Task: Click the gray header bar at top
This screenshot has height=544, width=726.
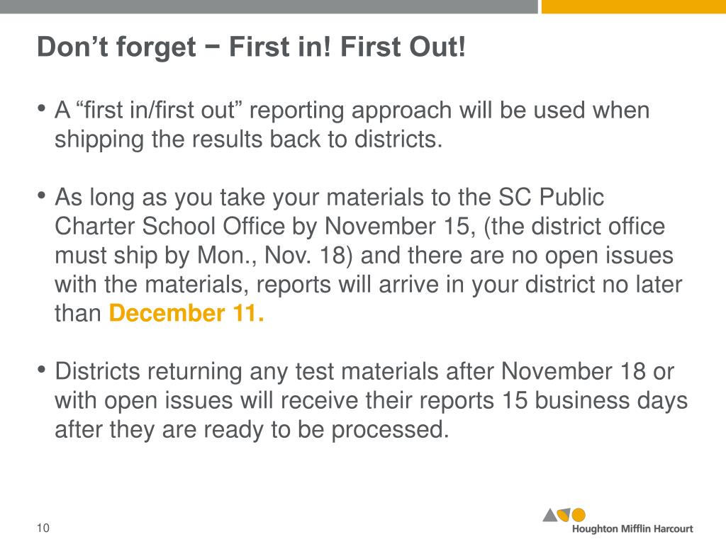Action: tap(269, 6)
